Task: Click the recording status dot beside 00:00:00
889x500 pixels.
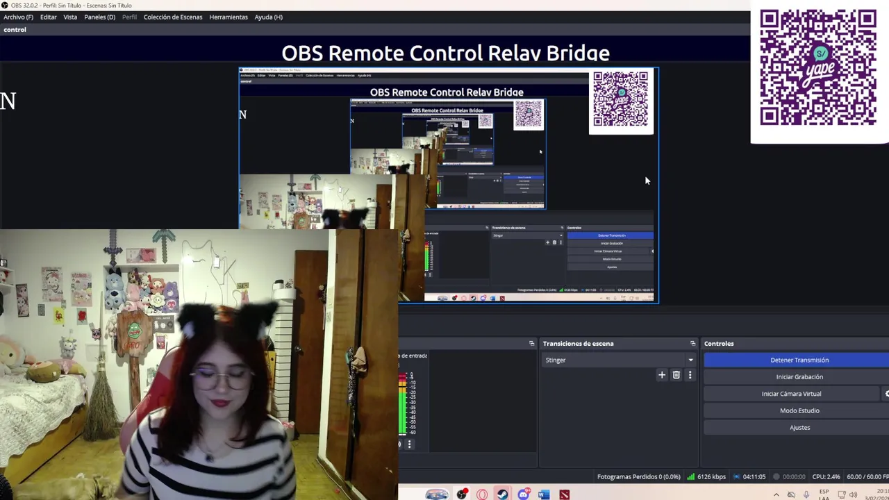Action: coord(776,476)
